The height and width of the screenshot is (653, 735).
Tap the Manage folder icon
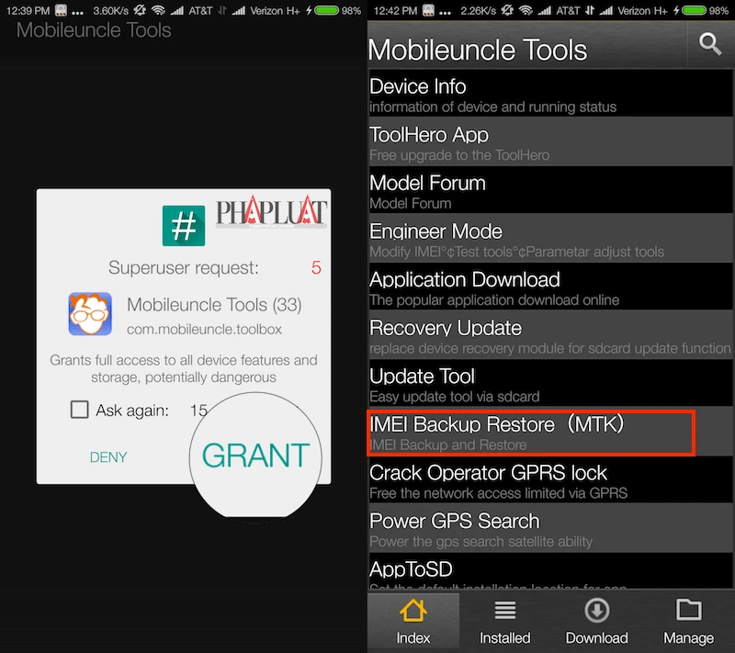[688, 610]
